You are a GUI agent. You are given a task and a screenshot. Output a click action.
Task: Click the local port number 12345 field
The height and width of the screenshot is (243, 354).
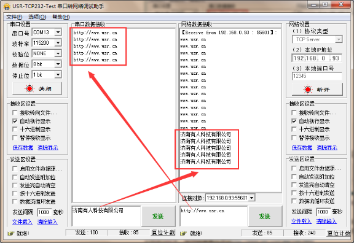point(317,76)
